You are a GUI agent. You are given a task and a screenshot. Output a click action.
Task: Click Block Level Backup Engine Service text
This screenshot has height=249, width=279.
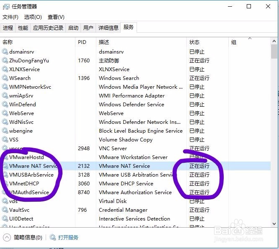pos(141,131)
